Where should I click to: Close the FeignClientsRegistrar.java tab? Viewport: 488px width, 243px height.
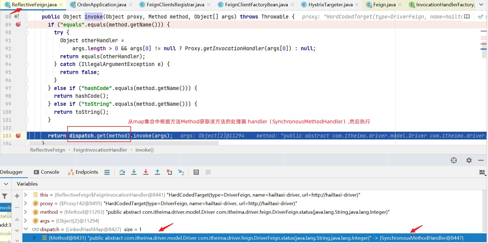point(209,5)
